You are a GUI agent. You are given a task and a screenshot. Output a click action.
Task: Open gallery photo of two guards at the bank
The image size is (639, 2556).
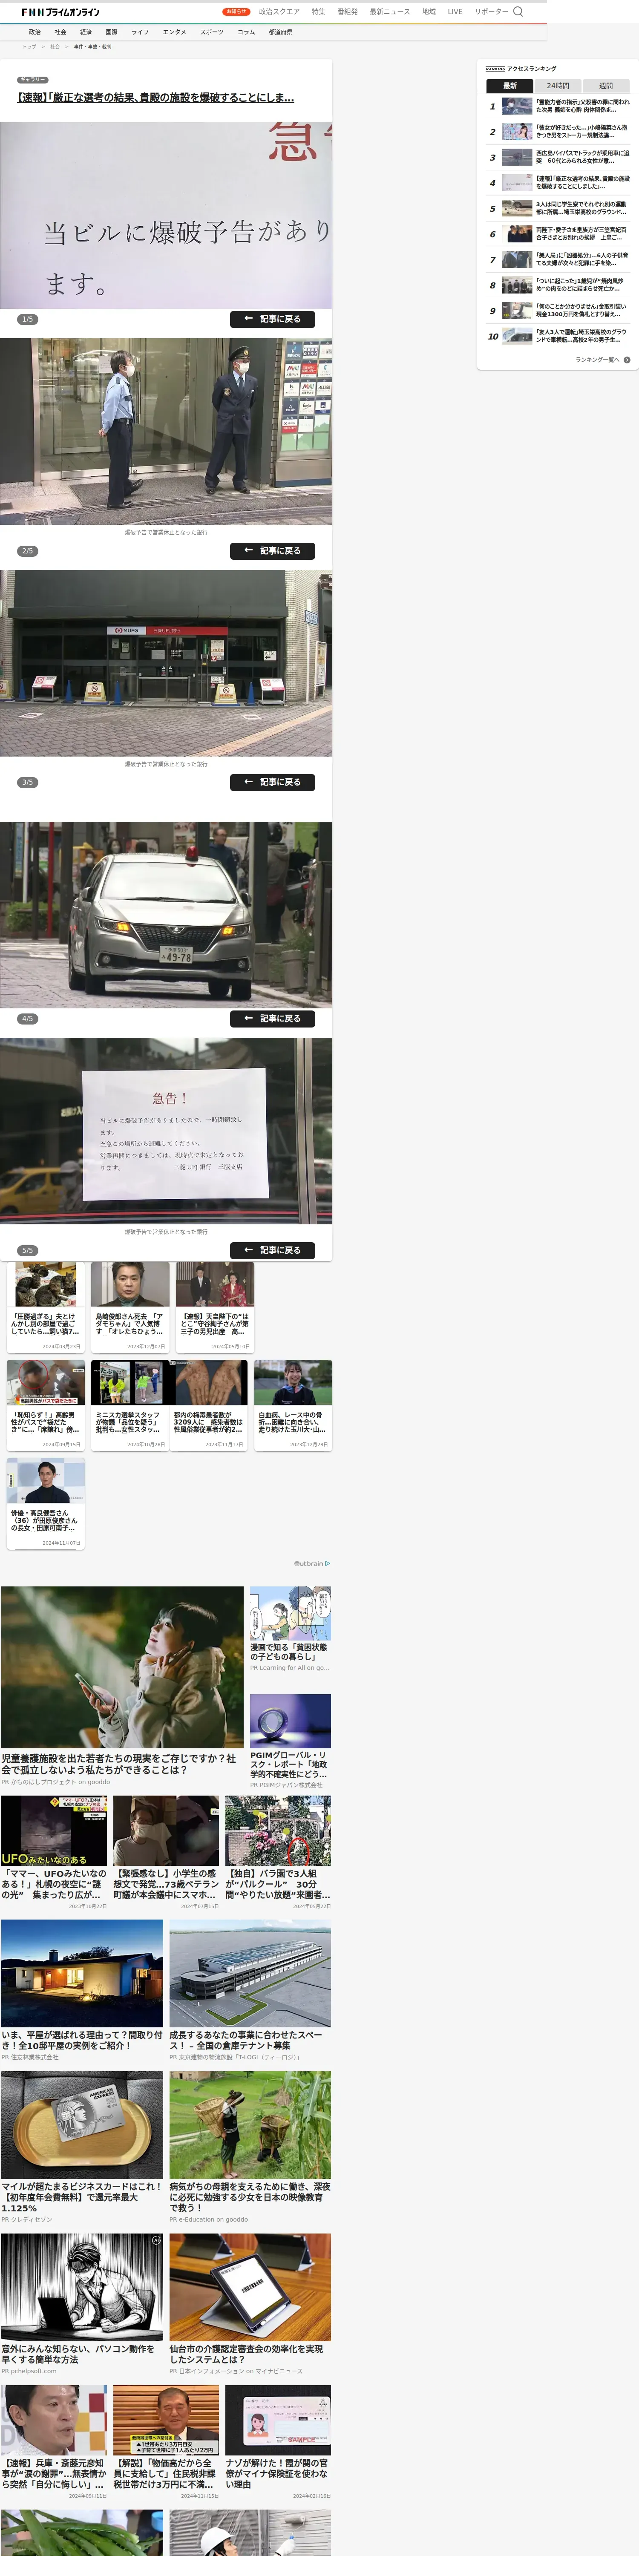[166, 432]
